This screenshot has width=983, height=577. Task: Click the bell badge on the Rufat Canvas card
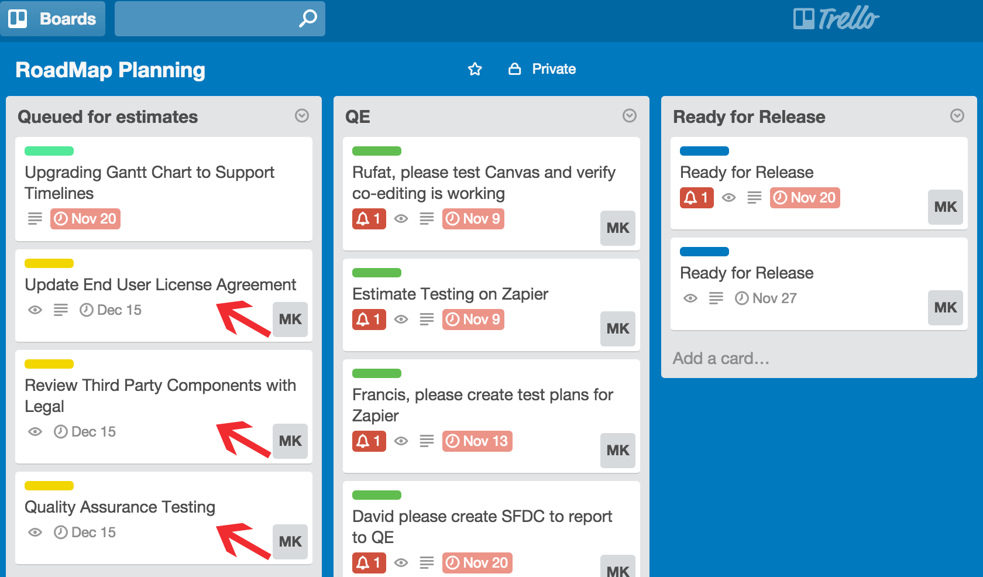tap(369, 218)
